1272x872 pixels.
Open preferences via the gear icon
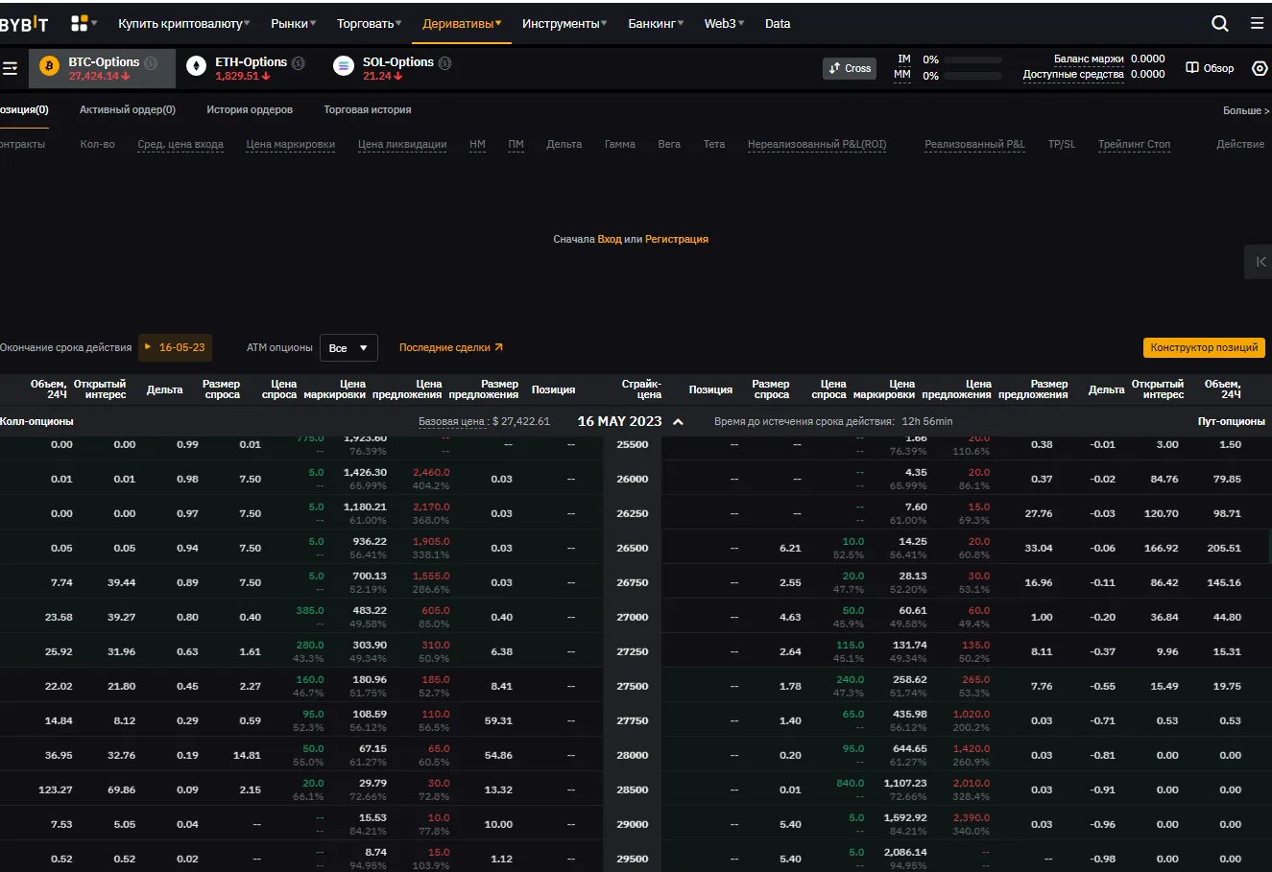(1260, 67)
